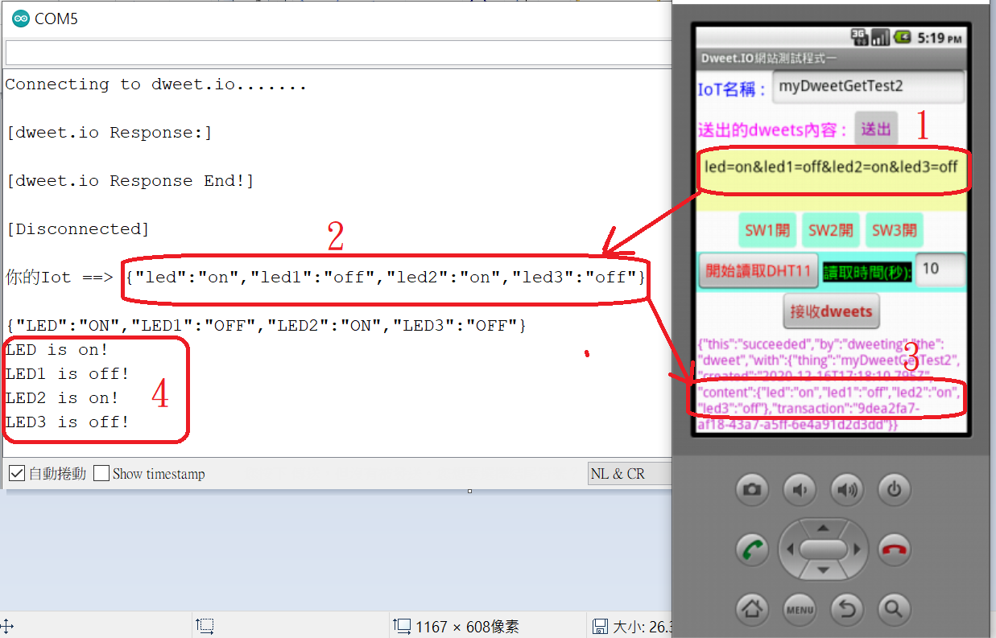Click the emulator home button
Viewport: 996px width, 638px height.
pos(752,609)
